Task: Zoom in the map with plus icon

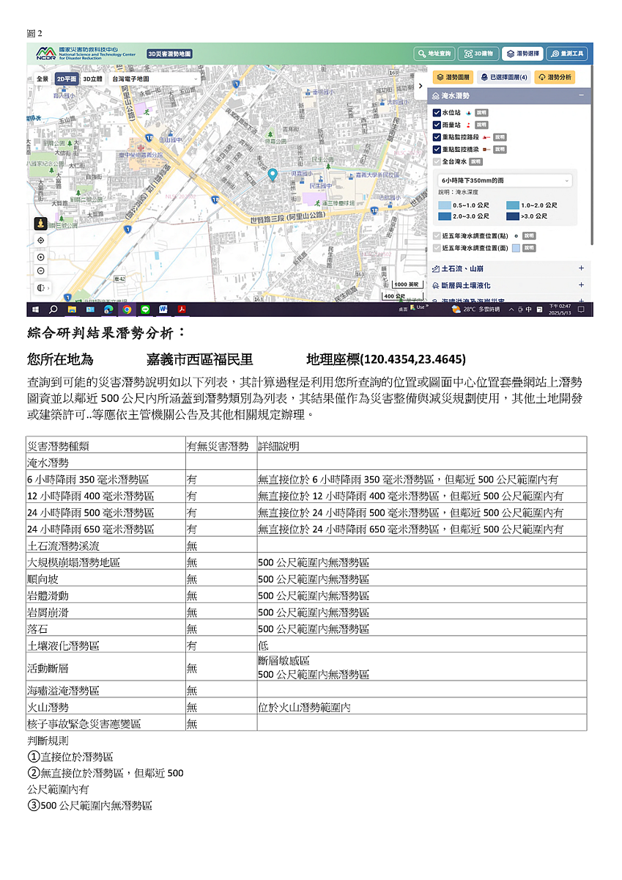Action: click(x=40, y=257)
